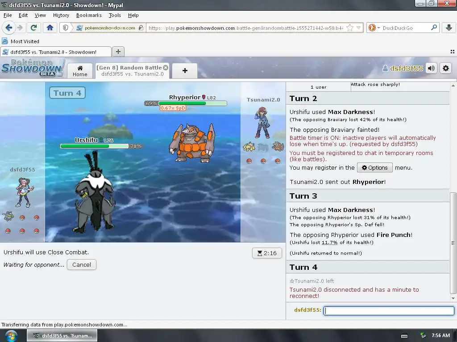Open the Windows Start button
Image resolution: width=457 pixels, height=342 pixels.
pyautogui.click(x=11, y=336)
